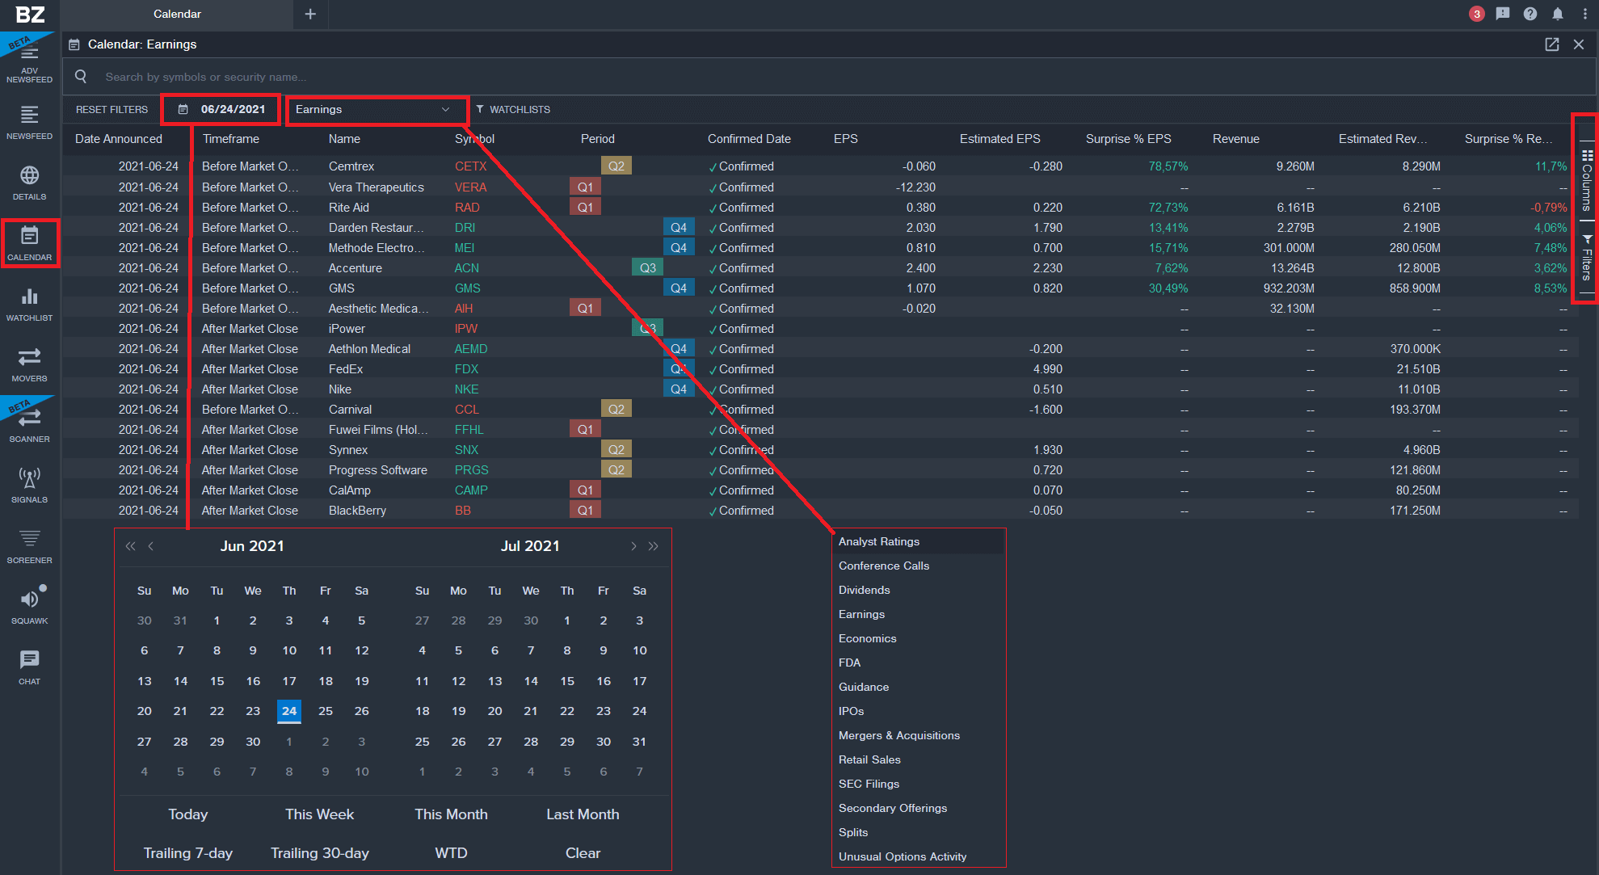
Task: Open the NKE symbol link
Action: (x=466, y=389)
